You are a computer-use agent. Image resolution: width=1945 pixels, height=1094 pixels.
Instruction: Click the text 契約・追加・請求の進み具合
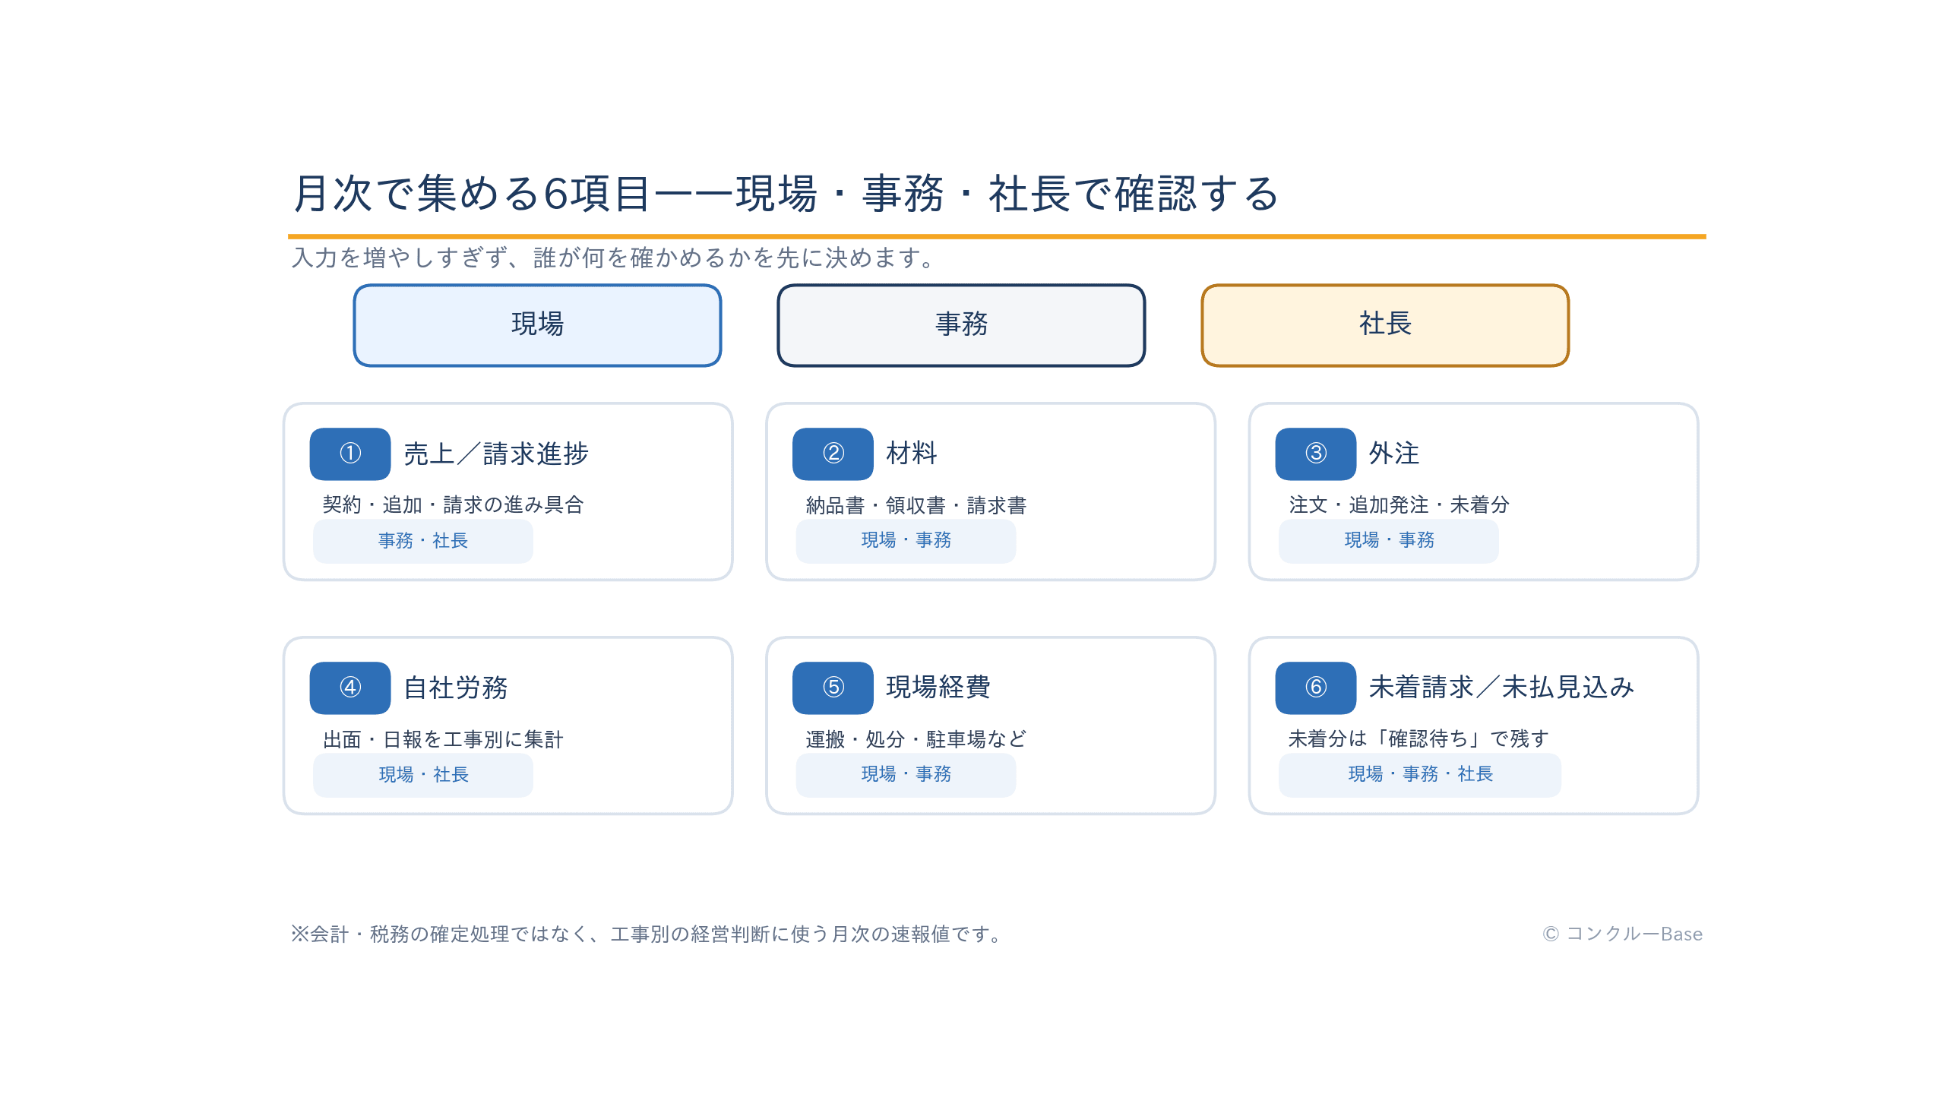(x=454, y=504)
